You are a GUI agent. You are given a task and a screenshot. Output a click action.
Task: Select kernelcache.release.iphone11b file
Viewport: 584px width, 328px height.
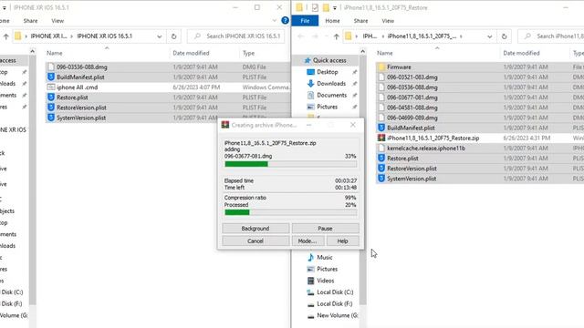click(x=426, y=148)
